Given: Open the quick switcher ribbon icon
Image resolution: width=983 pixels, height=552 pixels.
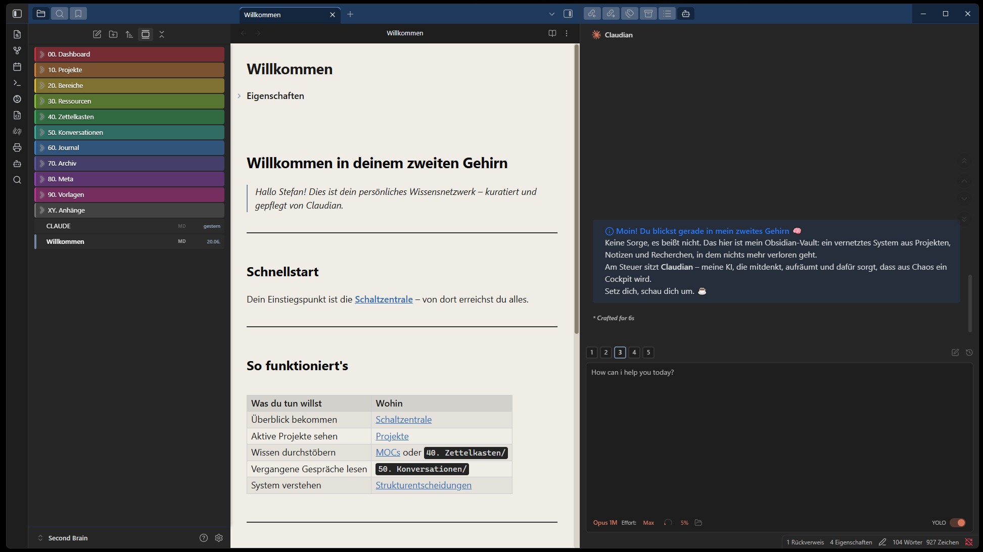Looking at the screenshot, I should tap(17, 34).
